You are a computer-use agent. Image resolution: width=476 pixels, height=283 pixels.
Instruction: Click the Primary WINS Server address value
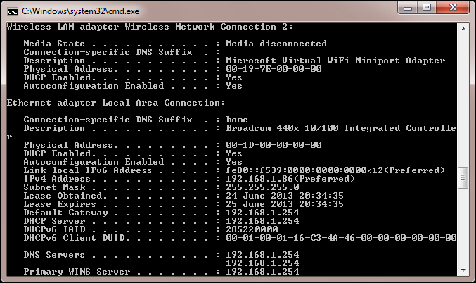(x=262, y=272)
